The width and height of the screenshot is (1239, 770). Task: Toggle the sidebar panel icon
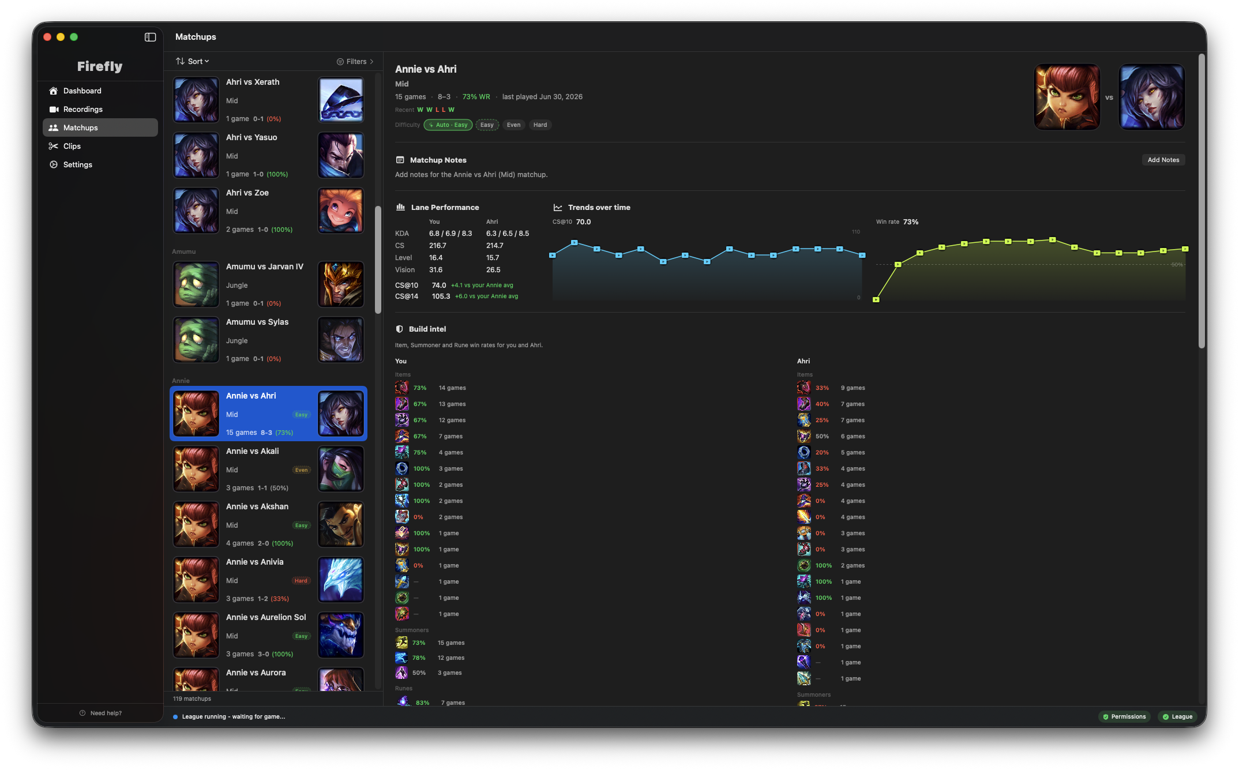pyautogui.click(x=150, y=37)
